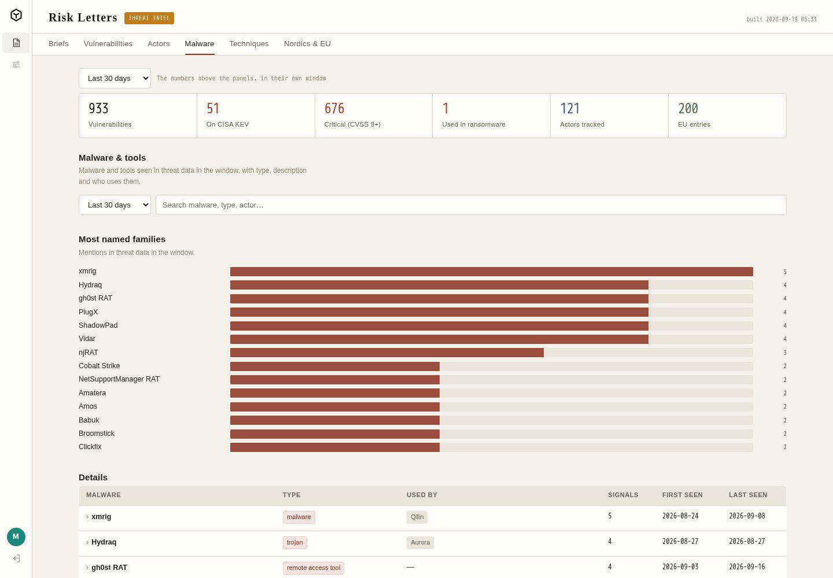Open the 933 Vulnerabilities stat card

click(138, 116)
